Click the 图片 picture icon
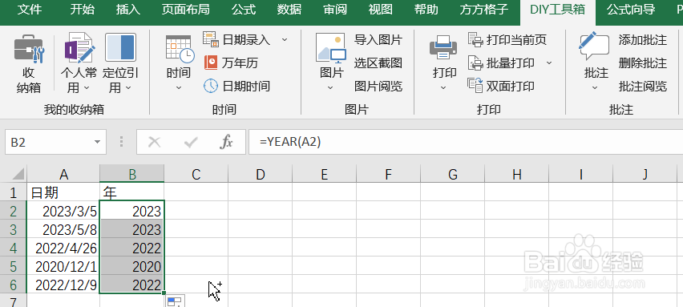 (x=331, y=48)
